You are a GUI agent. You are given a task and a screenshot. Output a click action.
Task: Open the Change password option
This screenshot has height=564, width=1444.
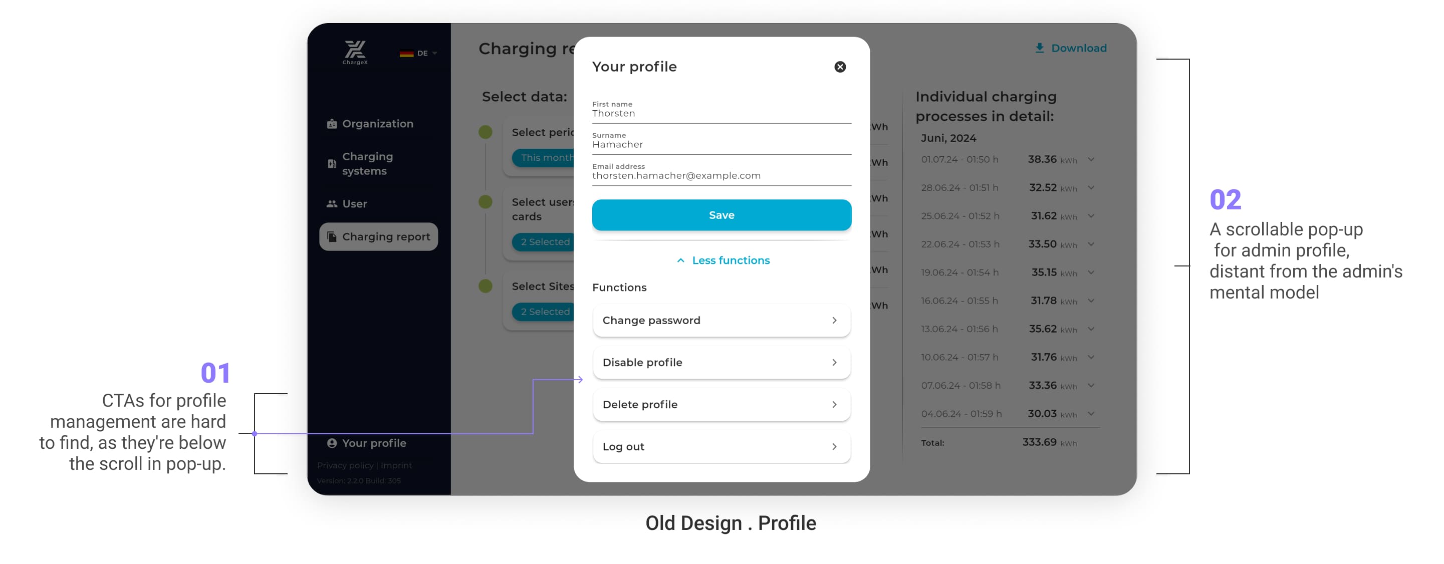[721, 320]
